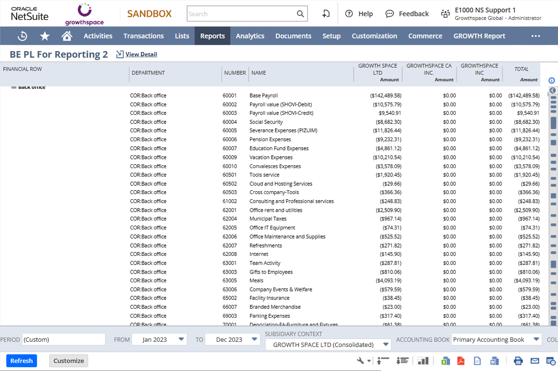
Task: Click the Customize button
Action: tap(69, 361)
